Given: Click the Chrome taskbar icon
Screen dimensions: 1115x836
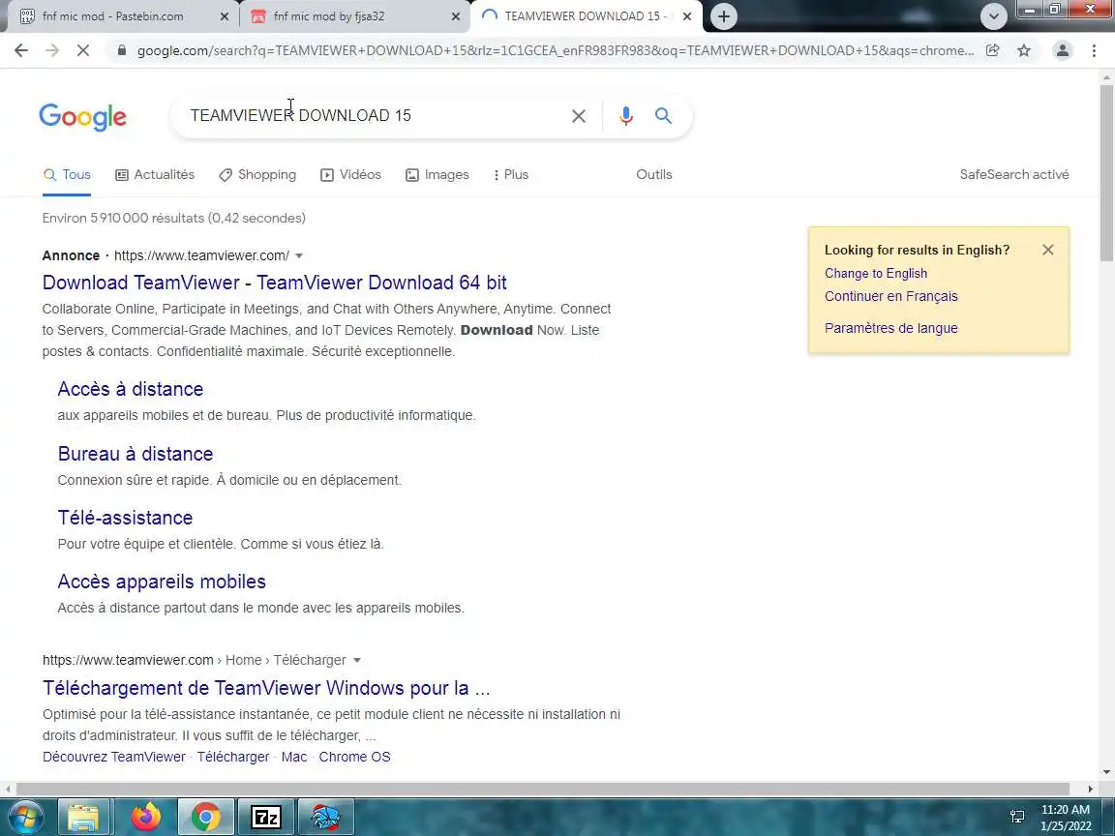Looking at the screenshot, I should click(205, 818).
